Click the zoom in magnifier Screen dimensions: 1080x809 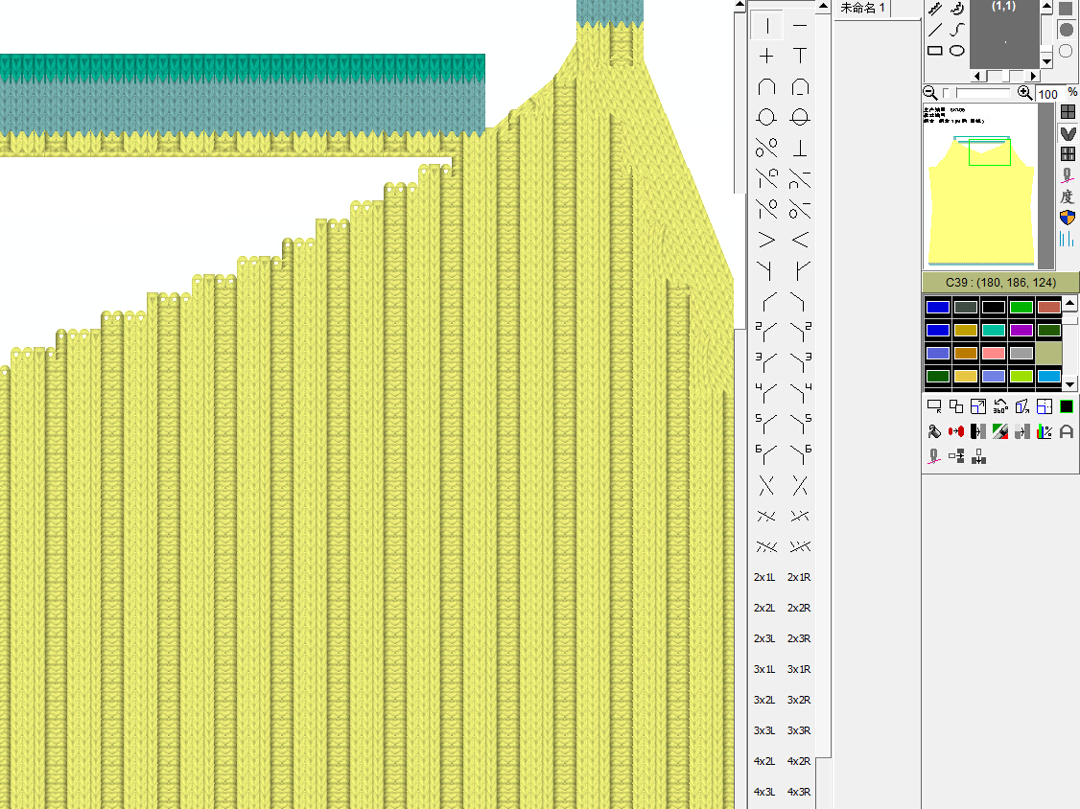pyautogui.click(x=1025, y=93)
